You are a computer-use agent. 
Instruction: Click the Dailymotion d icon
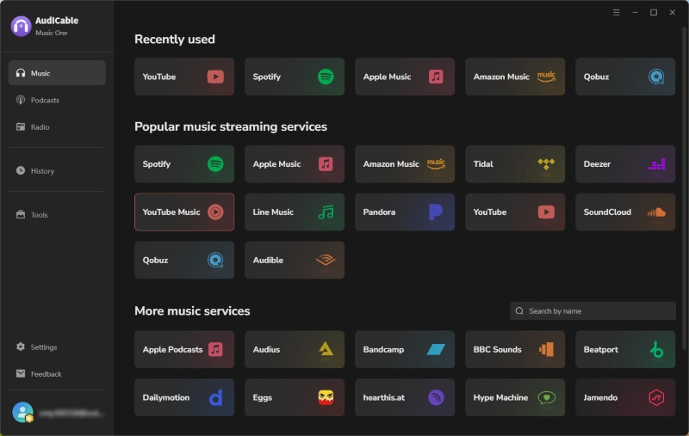[x=215, y=398]
